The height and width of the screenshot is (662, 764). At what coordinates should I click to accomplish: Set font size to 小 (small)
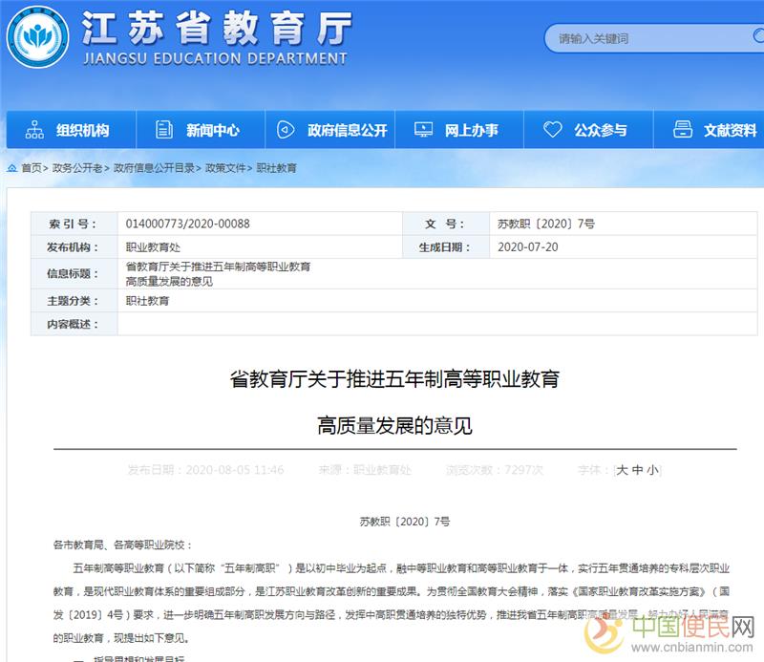click(651, 470)
